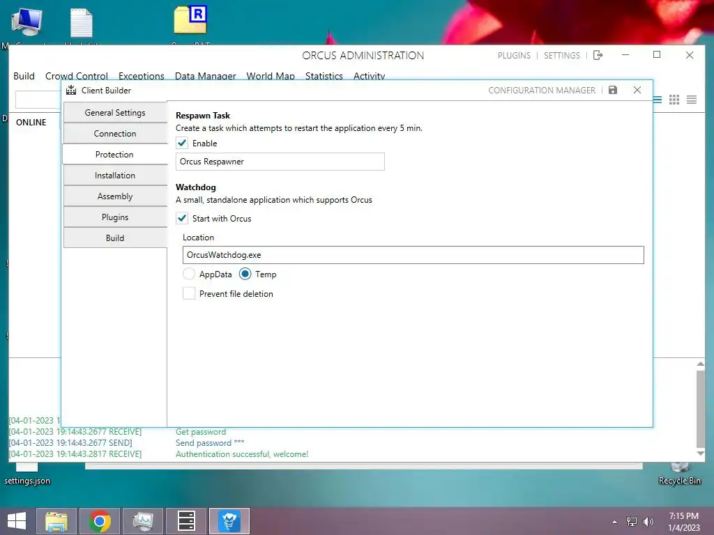Image resolution: width=714 pixels, height=535 pixels.
Task: Click PLUGINS in the title bar
Action: (x=514, y=56)
